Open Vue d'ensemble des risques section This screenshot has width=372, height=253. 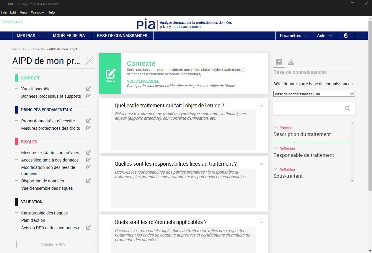pyautogui.click(x=47, y=188)
